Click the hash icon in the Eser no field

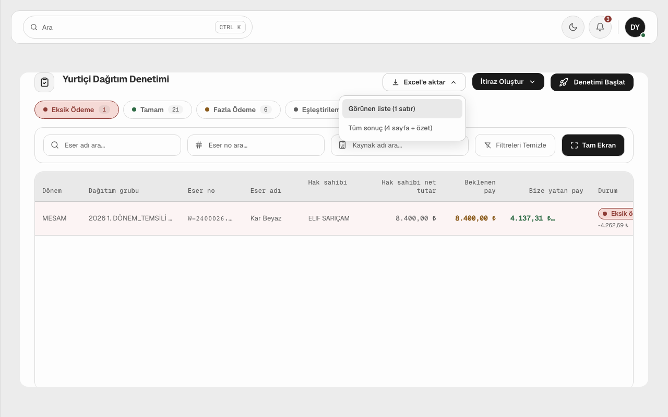pyautogui.click(x=199, y=145)
